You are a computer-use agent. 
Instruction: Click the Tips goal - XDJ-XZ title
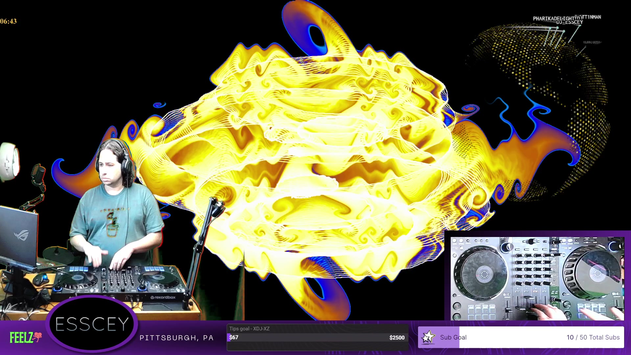(x=249, y=328)
